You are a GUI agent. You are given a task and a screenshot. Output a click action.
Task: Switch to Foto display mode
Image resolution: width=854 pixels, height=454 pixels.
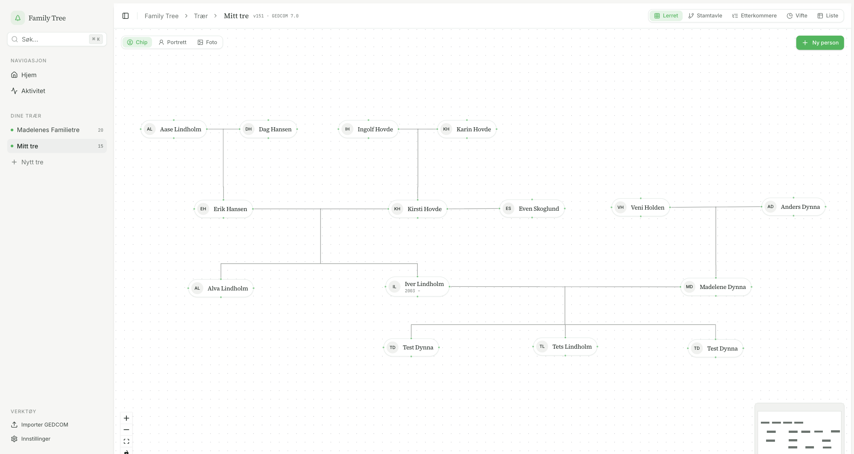[207, 42]
